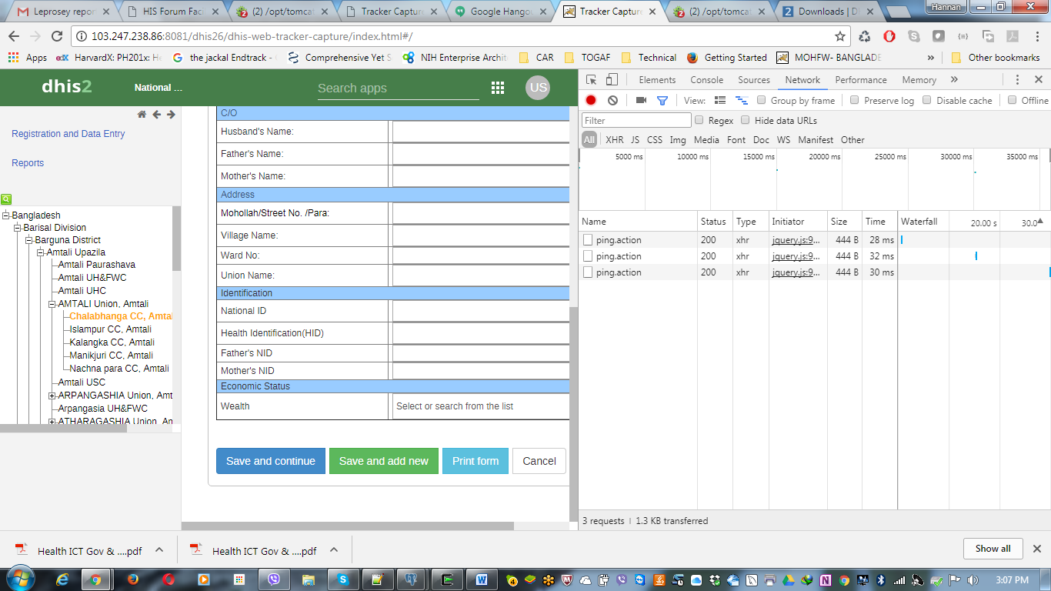Open the Performance tab in DevTools
Image resolution: width=1051 pixels, height=591 pixels.
click(x=860, y=80)
